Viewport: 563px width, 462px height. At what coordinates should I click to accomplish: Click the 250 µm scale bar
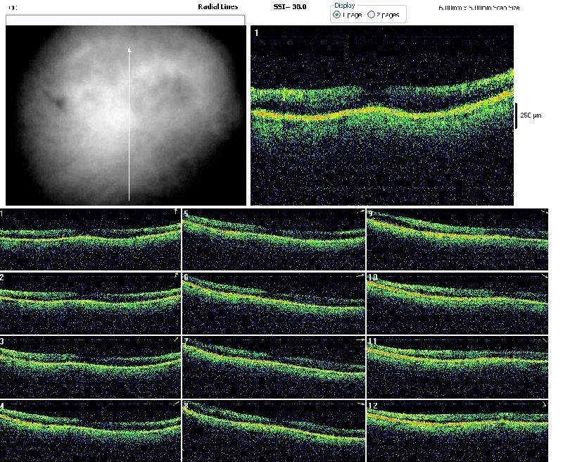(x=516, y=115)
